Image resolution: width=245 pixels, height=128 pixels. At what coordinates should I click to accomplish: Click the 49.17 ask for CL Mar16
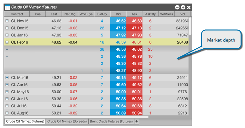134,77
